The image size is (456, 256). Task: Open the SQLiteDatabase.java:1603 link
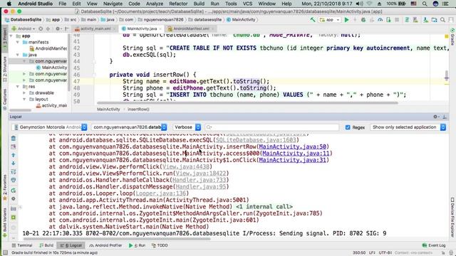pyautogui.click(x=256, y=140)
